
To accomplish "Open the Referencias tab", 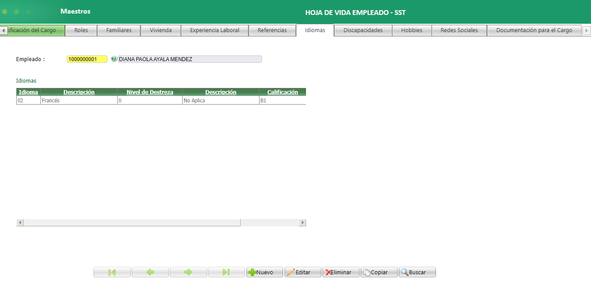I will click(x=272, y=30).
